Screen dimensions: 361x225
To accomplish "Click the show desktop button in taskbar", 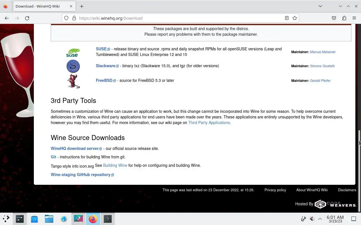I will (x=354, y=219).
